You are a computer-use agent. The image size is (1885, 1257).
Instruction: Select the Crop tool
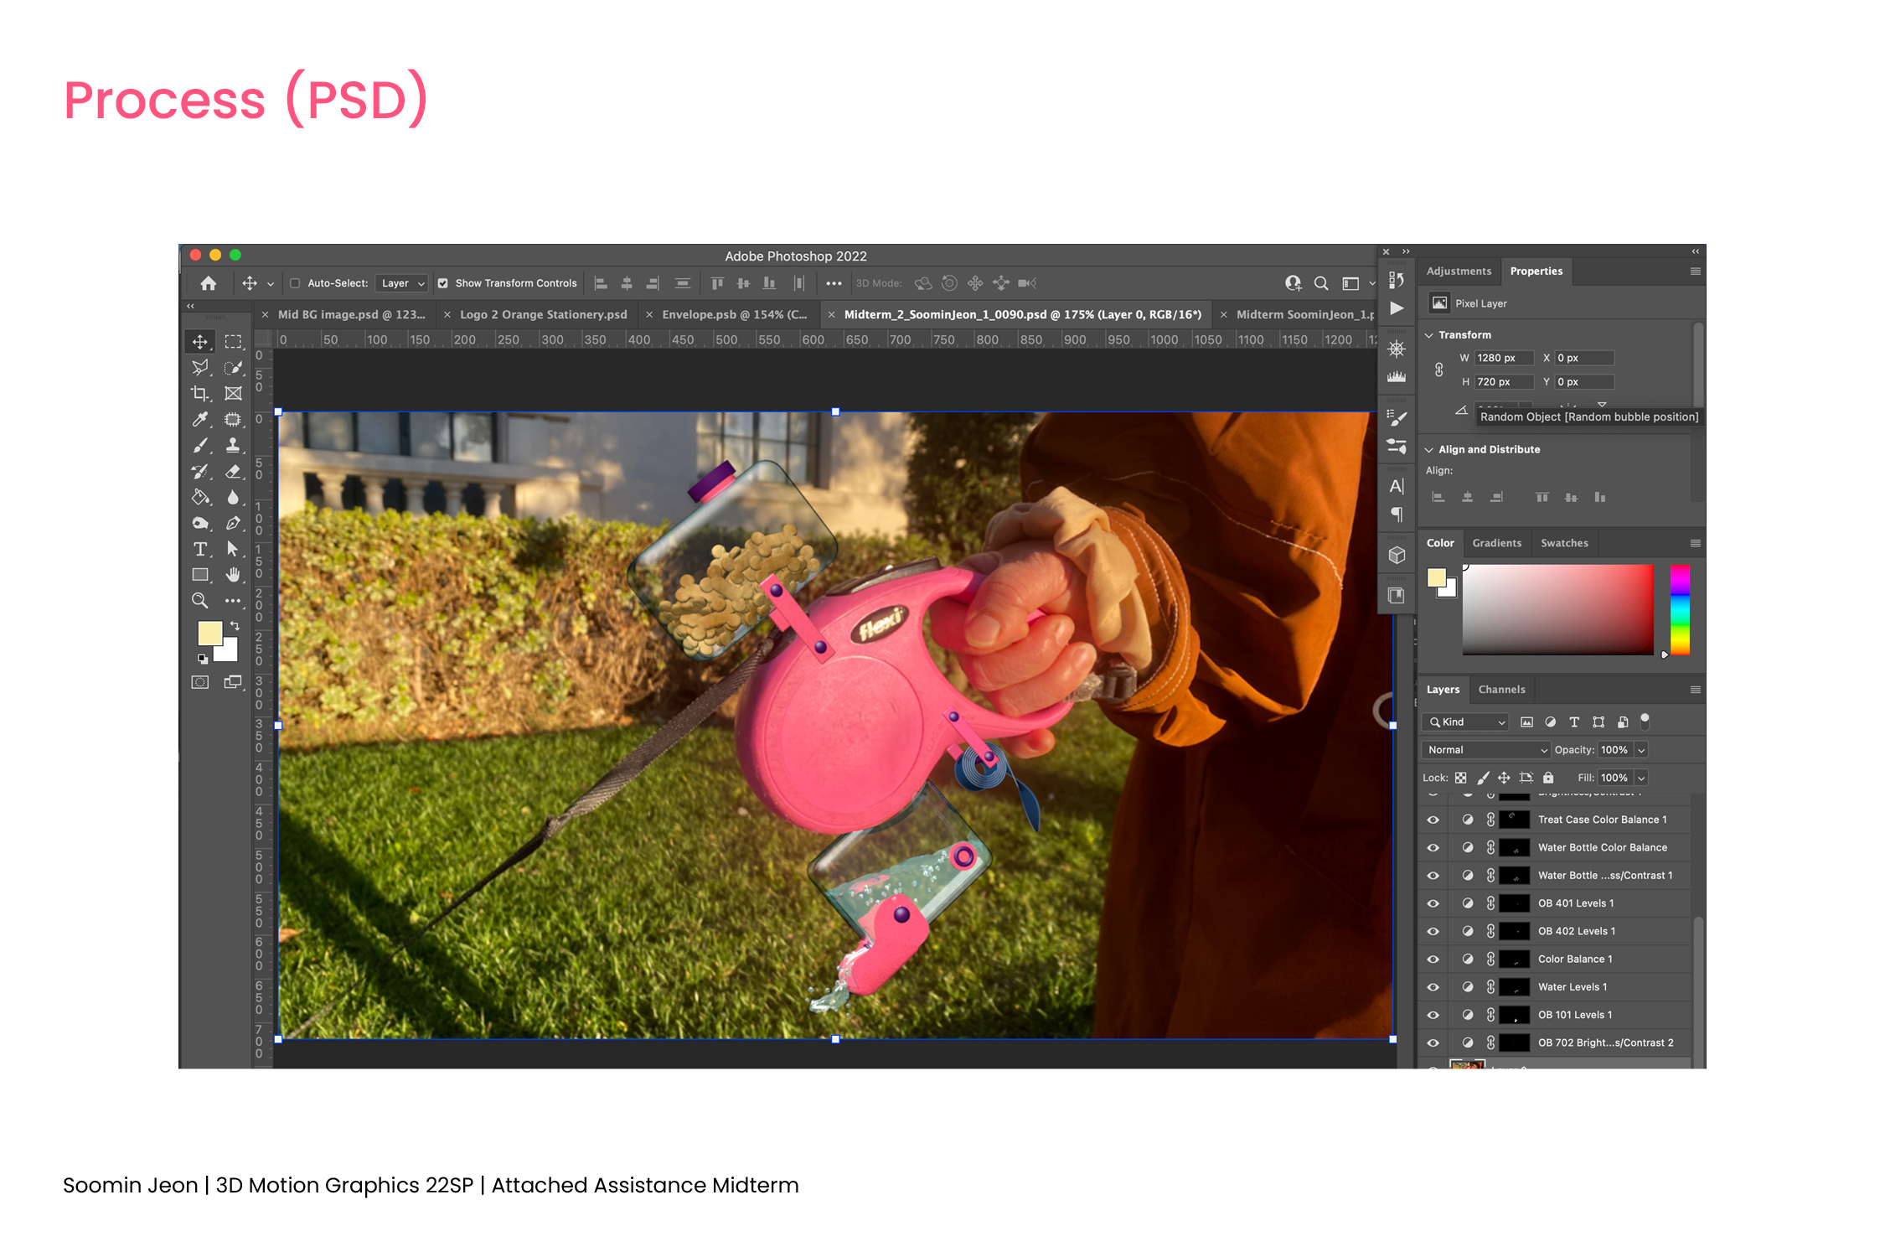tap(199, 393)
